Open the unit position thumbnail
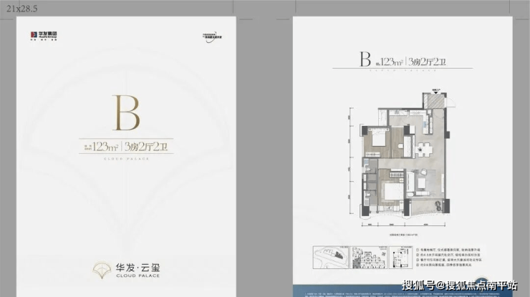 point(401,258)
